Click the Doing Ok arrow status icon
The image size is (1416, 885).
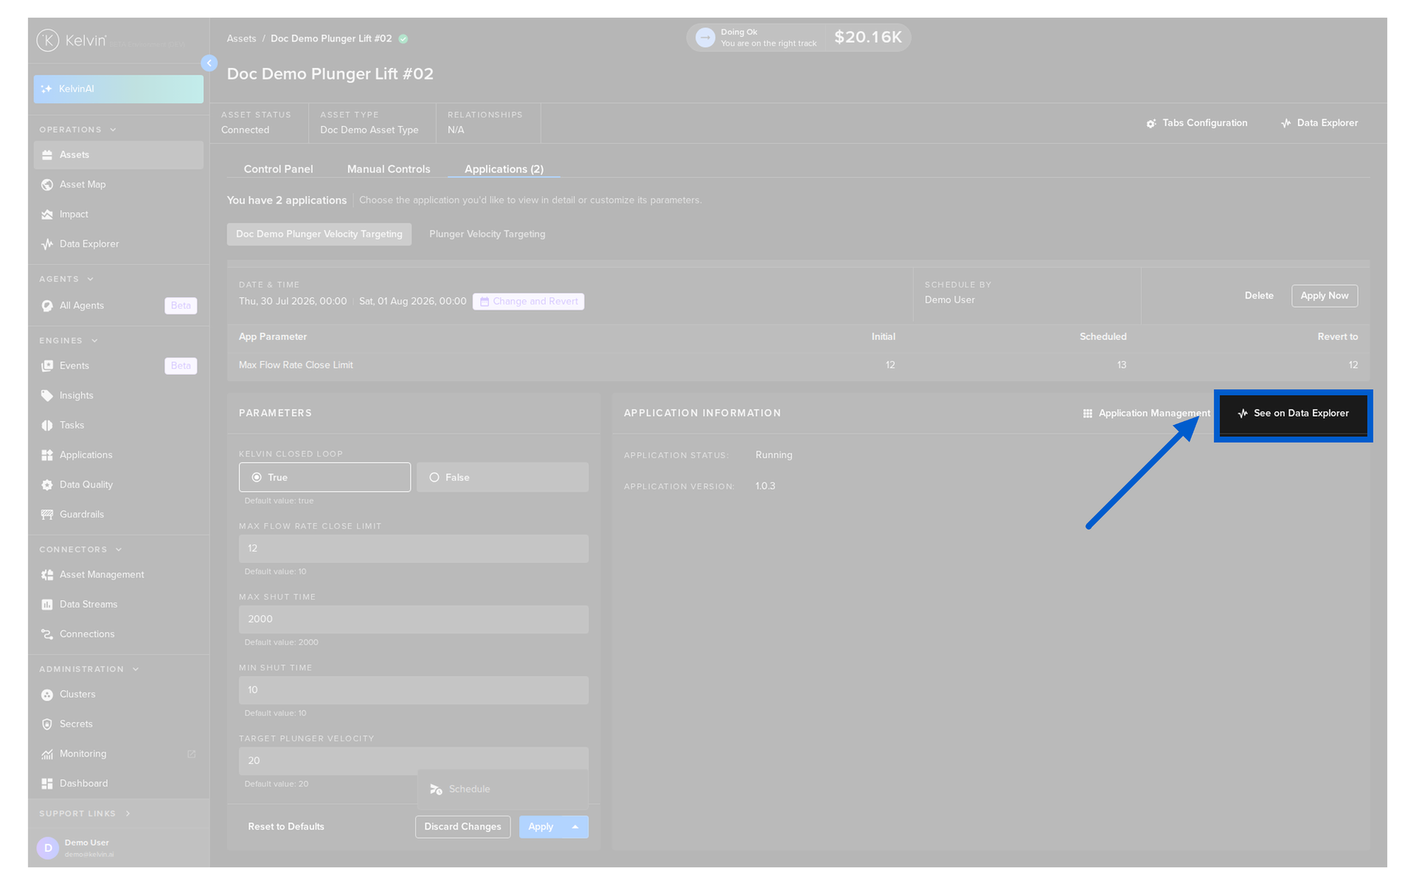click(705, 38)
